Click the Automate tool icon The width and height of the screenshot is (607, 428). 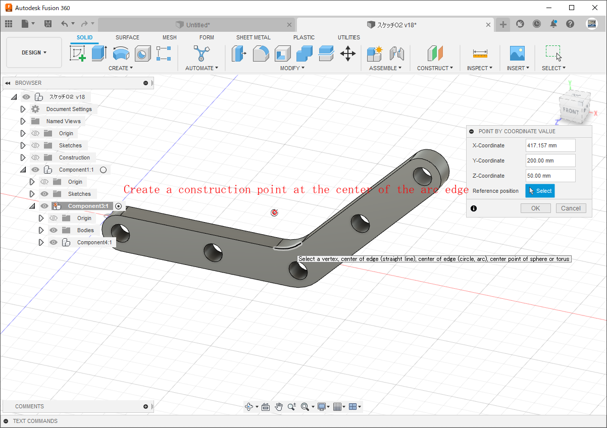(201, 53)
